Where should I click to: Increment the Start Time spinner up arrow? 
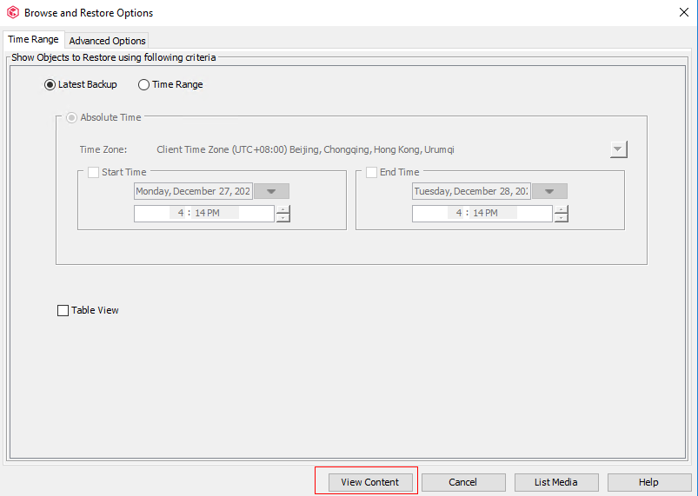[283, 209]
